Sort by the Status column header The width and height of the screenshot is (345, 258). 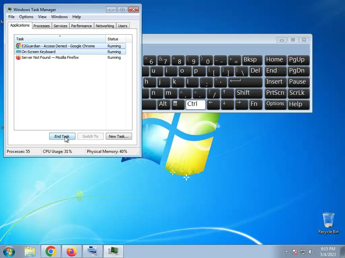[x=116, y=39]
